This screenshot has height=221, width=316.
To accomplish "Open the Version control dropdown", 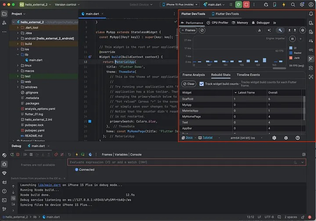I will [67, 4].
